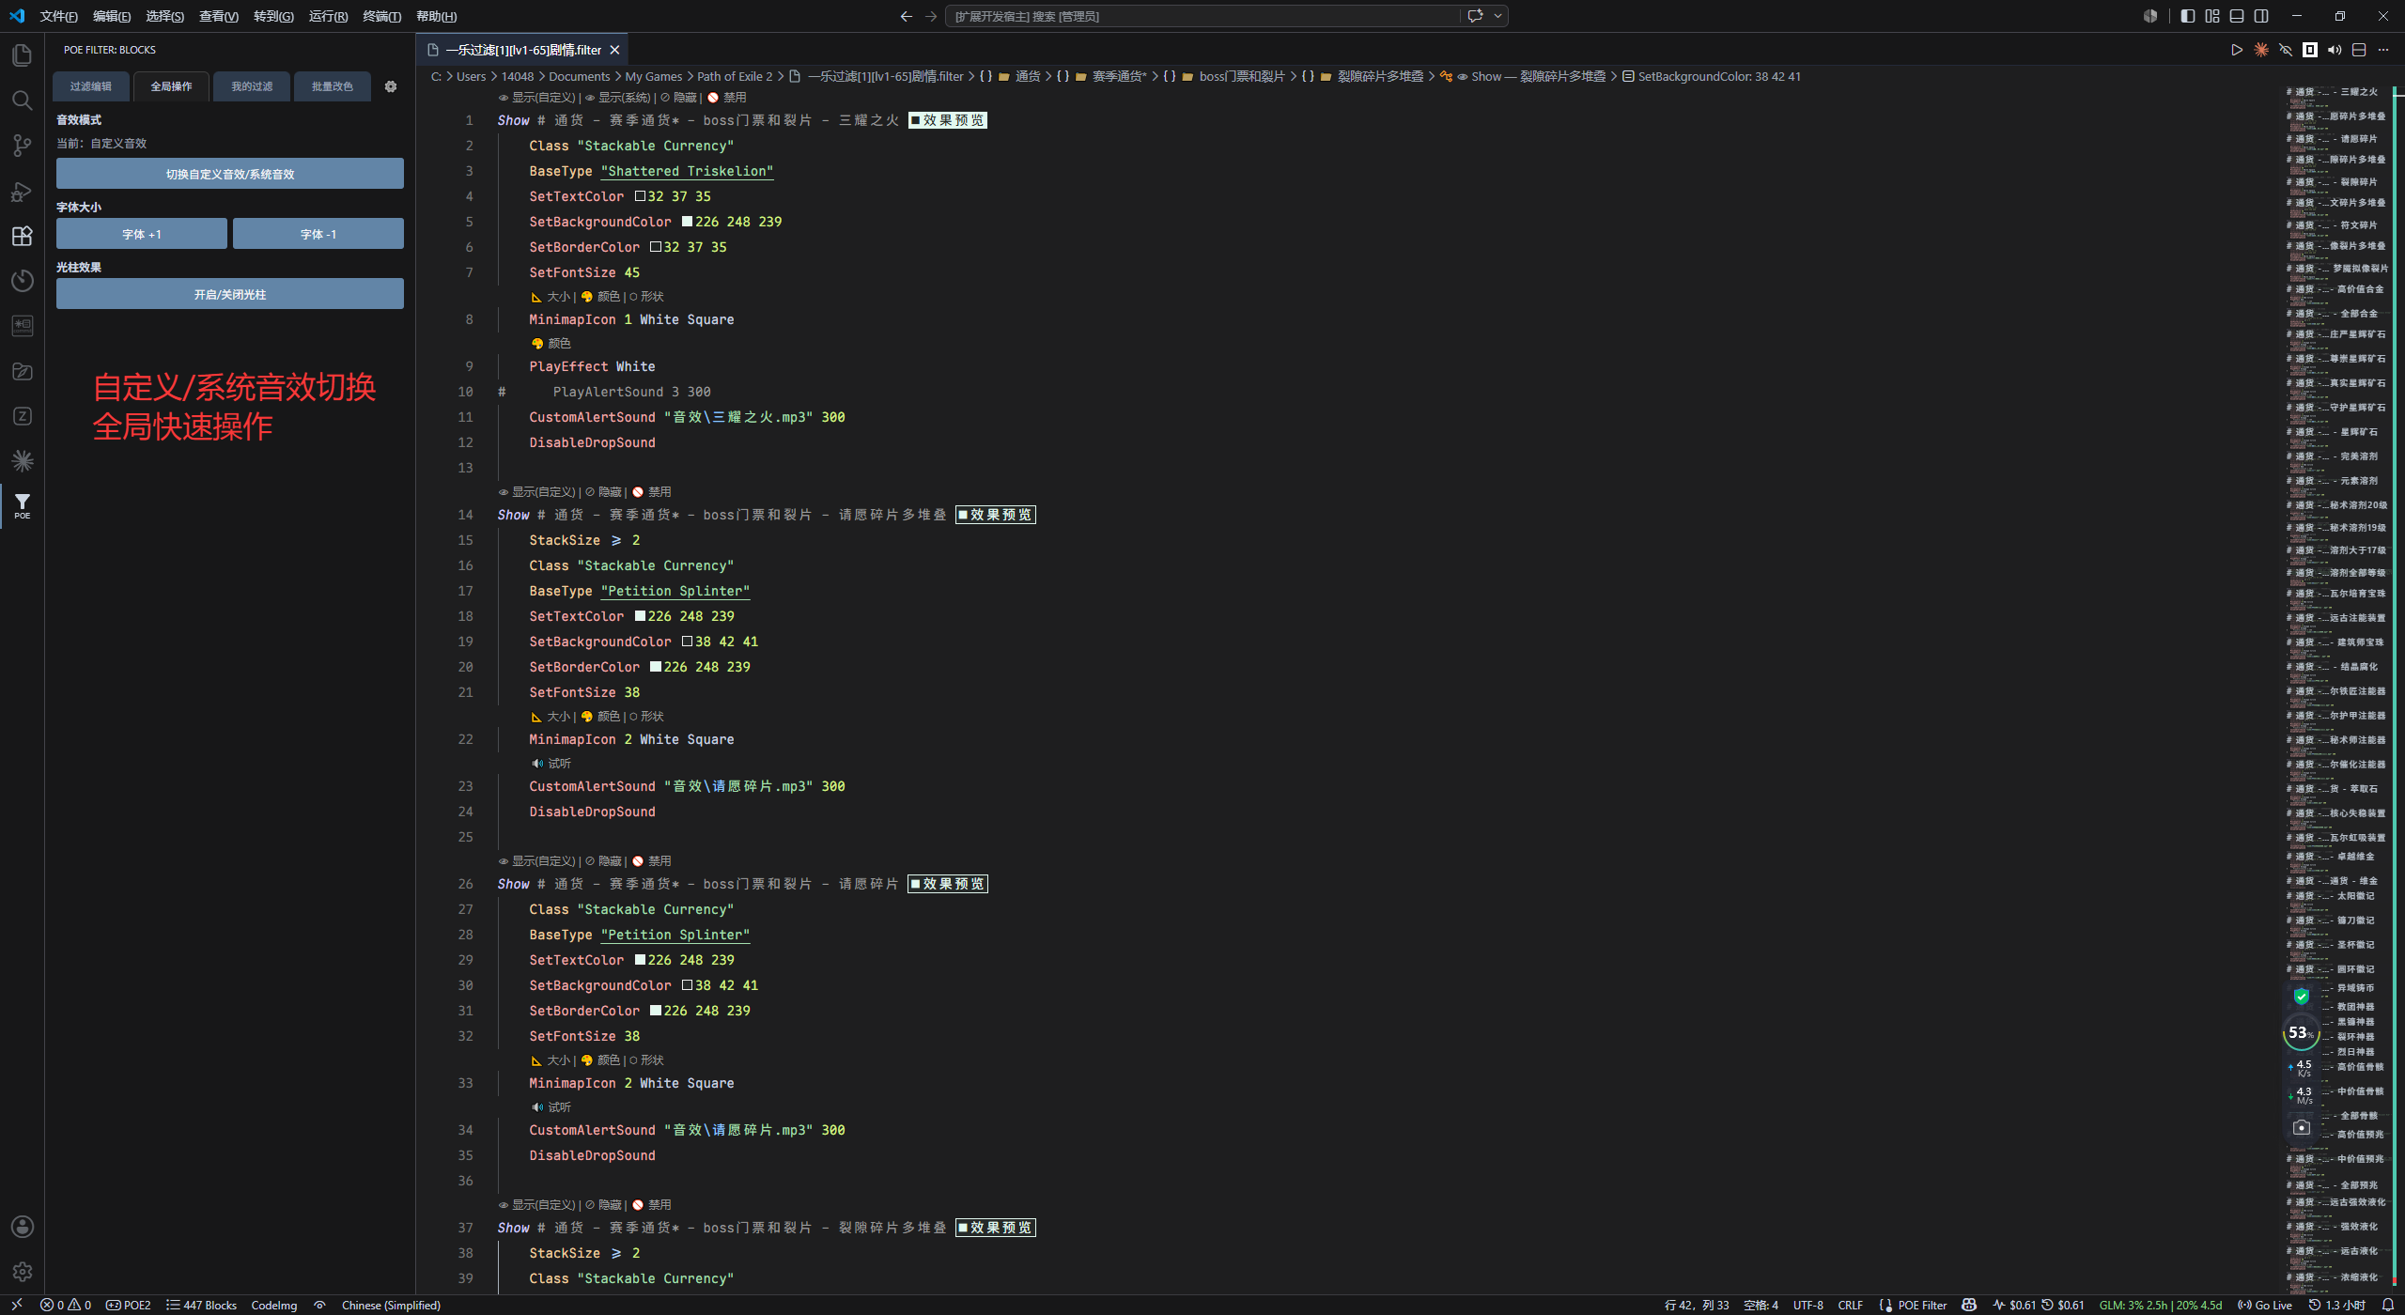Open the dropdown arrow beside command center
The height and width of the screenshot is (1315, 2405).
click(1498, 16)
